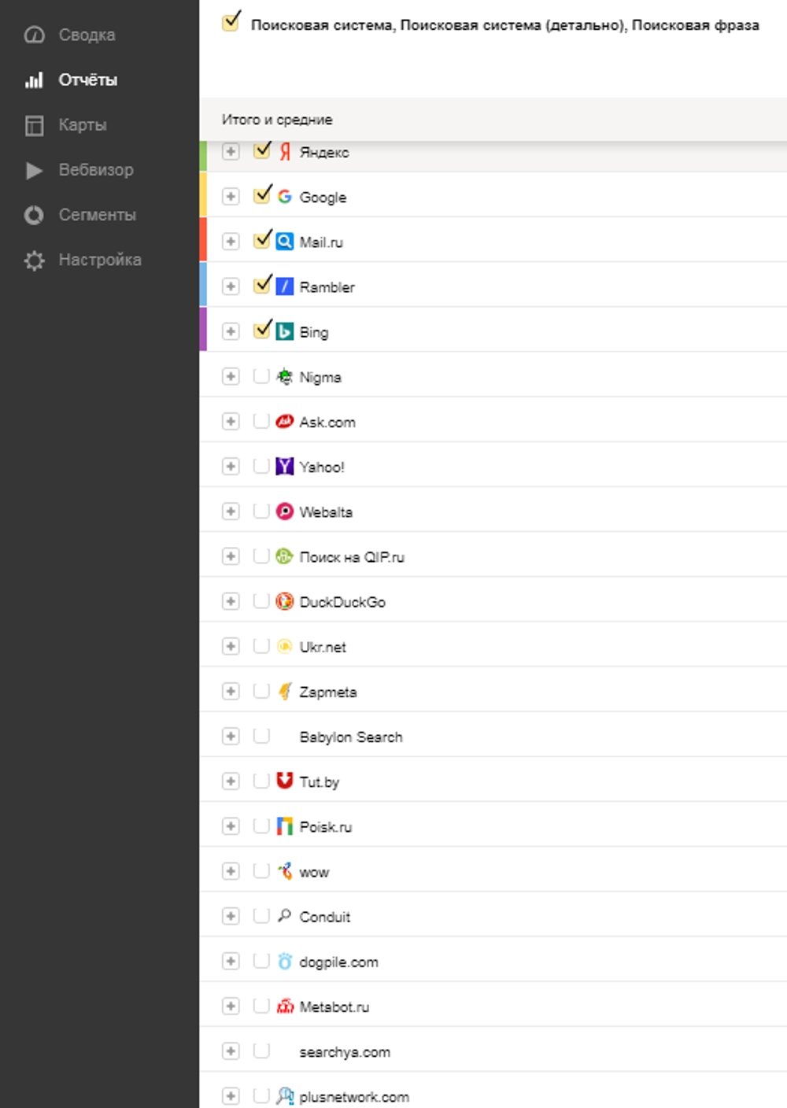Image resolution: width=787 pixels, height=1108 pixels.
Task: Expand the Webalta row
Action: (x=230, y=511)
